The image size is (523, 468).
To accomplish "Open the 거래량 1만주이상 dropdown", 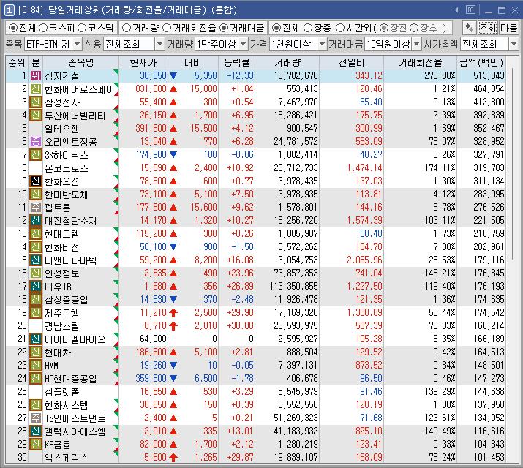I will [x=244, y=44].
